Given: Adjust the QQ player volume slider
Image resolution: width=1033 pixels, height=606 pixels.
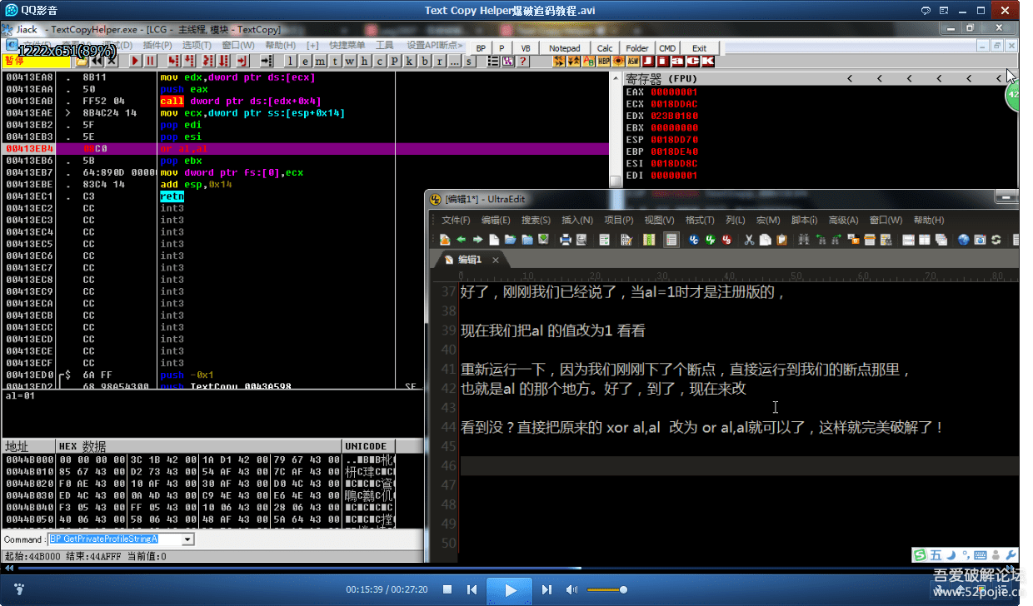Looking at the screenshot, I should [606, 589].
